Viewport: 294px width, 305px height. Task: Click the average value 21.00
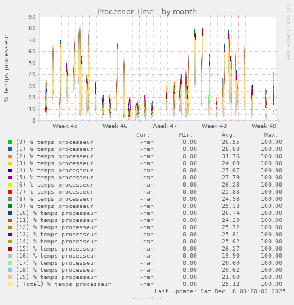(x=231, y=277)
